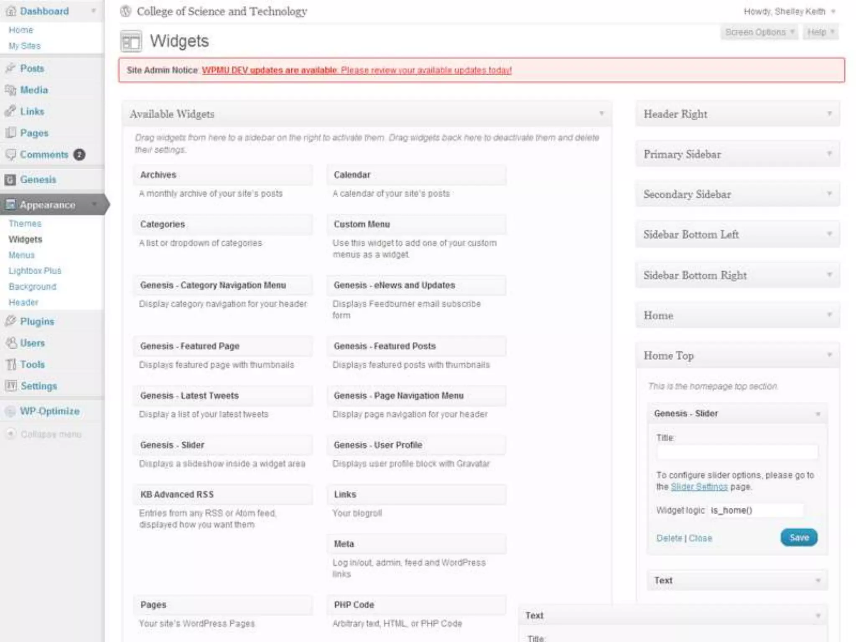The image size is (856, 642).
Task: Open the Themes submenu item
Action: (x=25, y=224)
